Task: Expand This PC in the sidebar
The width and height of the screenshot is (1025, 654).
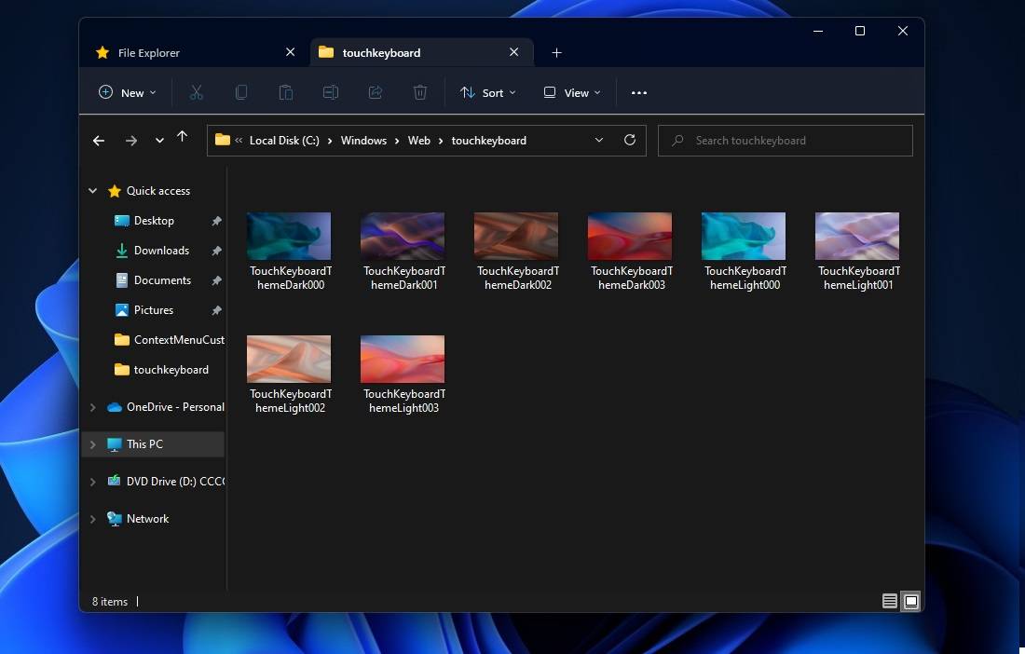Action: pyautogui.click(x=92, y=444)
